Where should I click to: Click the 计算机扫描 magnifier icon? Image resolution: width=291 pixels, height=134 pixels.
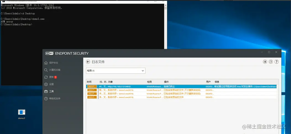tap(46, 70)
